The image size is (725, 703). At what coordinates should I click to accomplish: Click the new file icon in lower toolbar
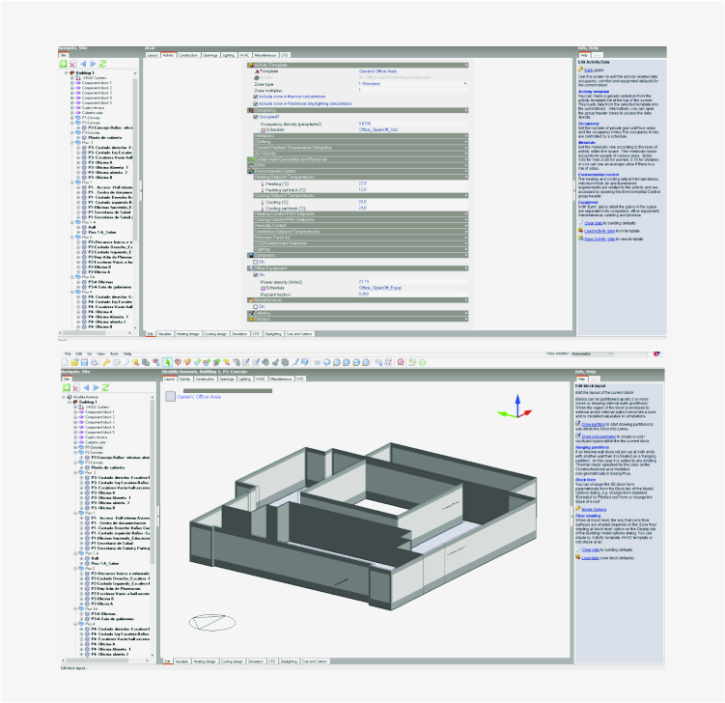66,362
